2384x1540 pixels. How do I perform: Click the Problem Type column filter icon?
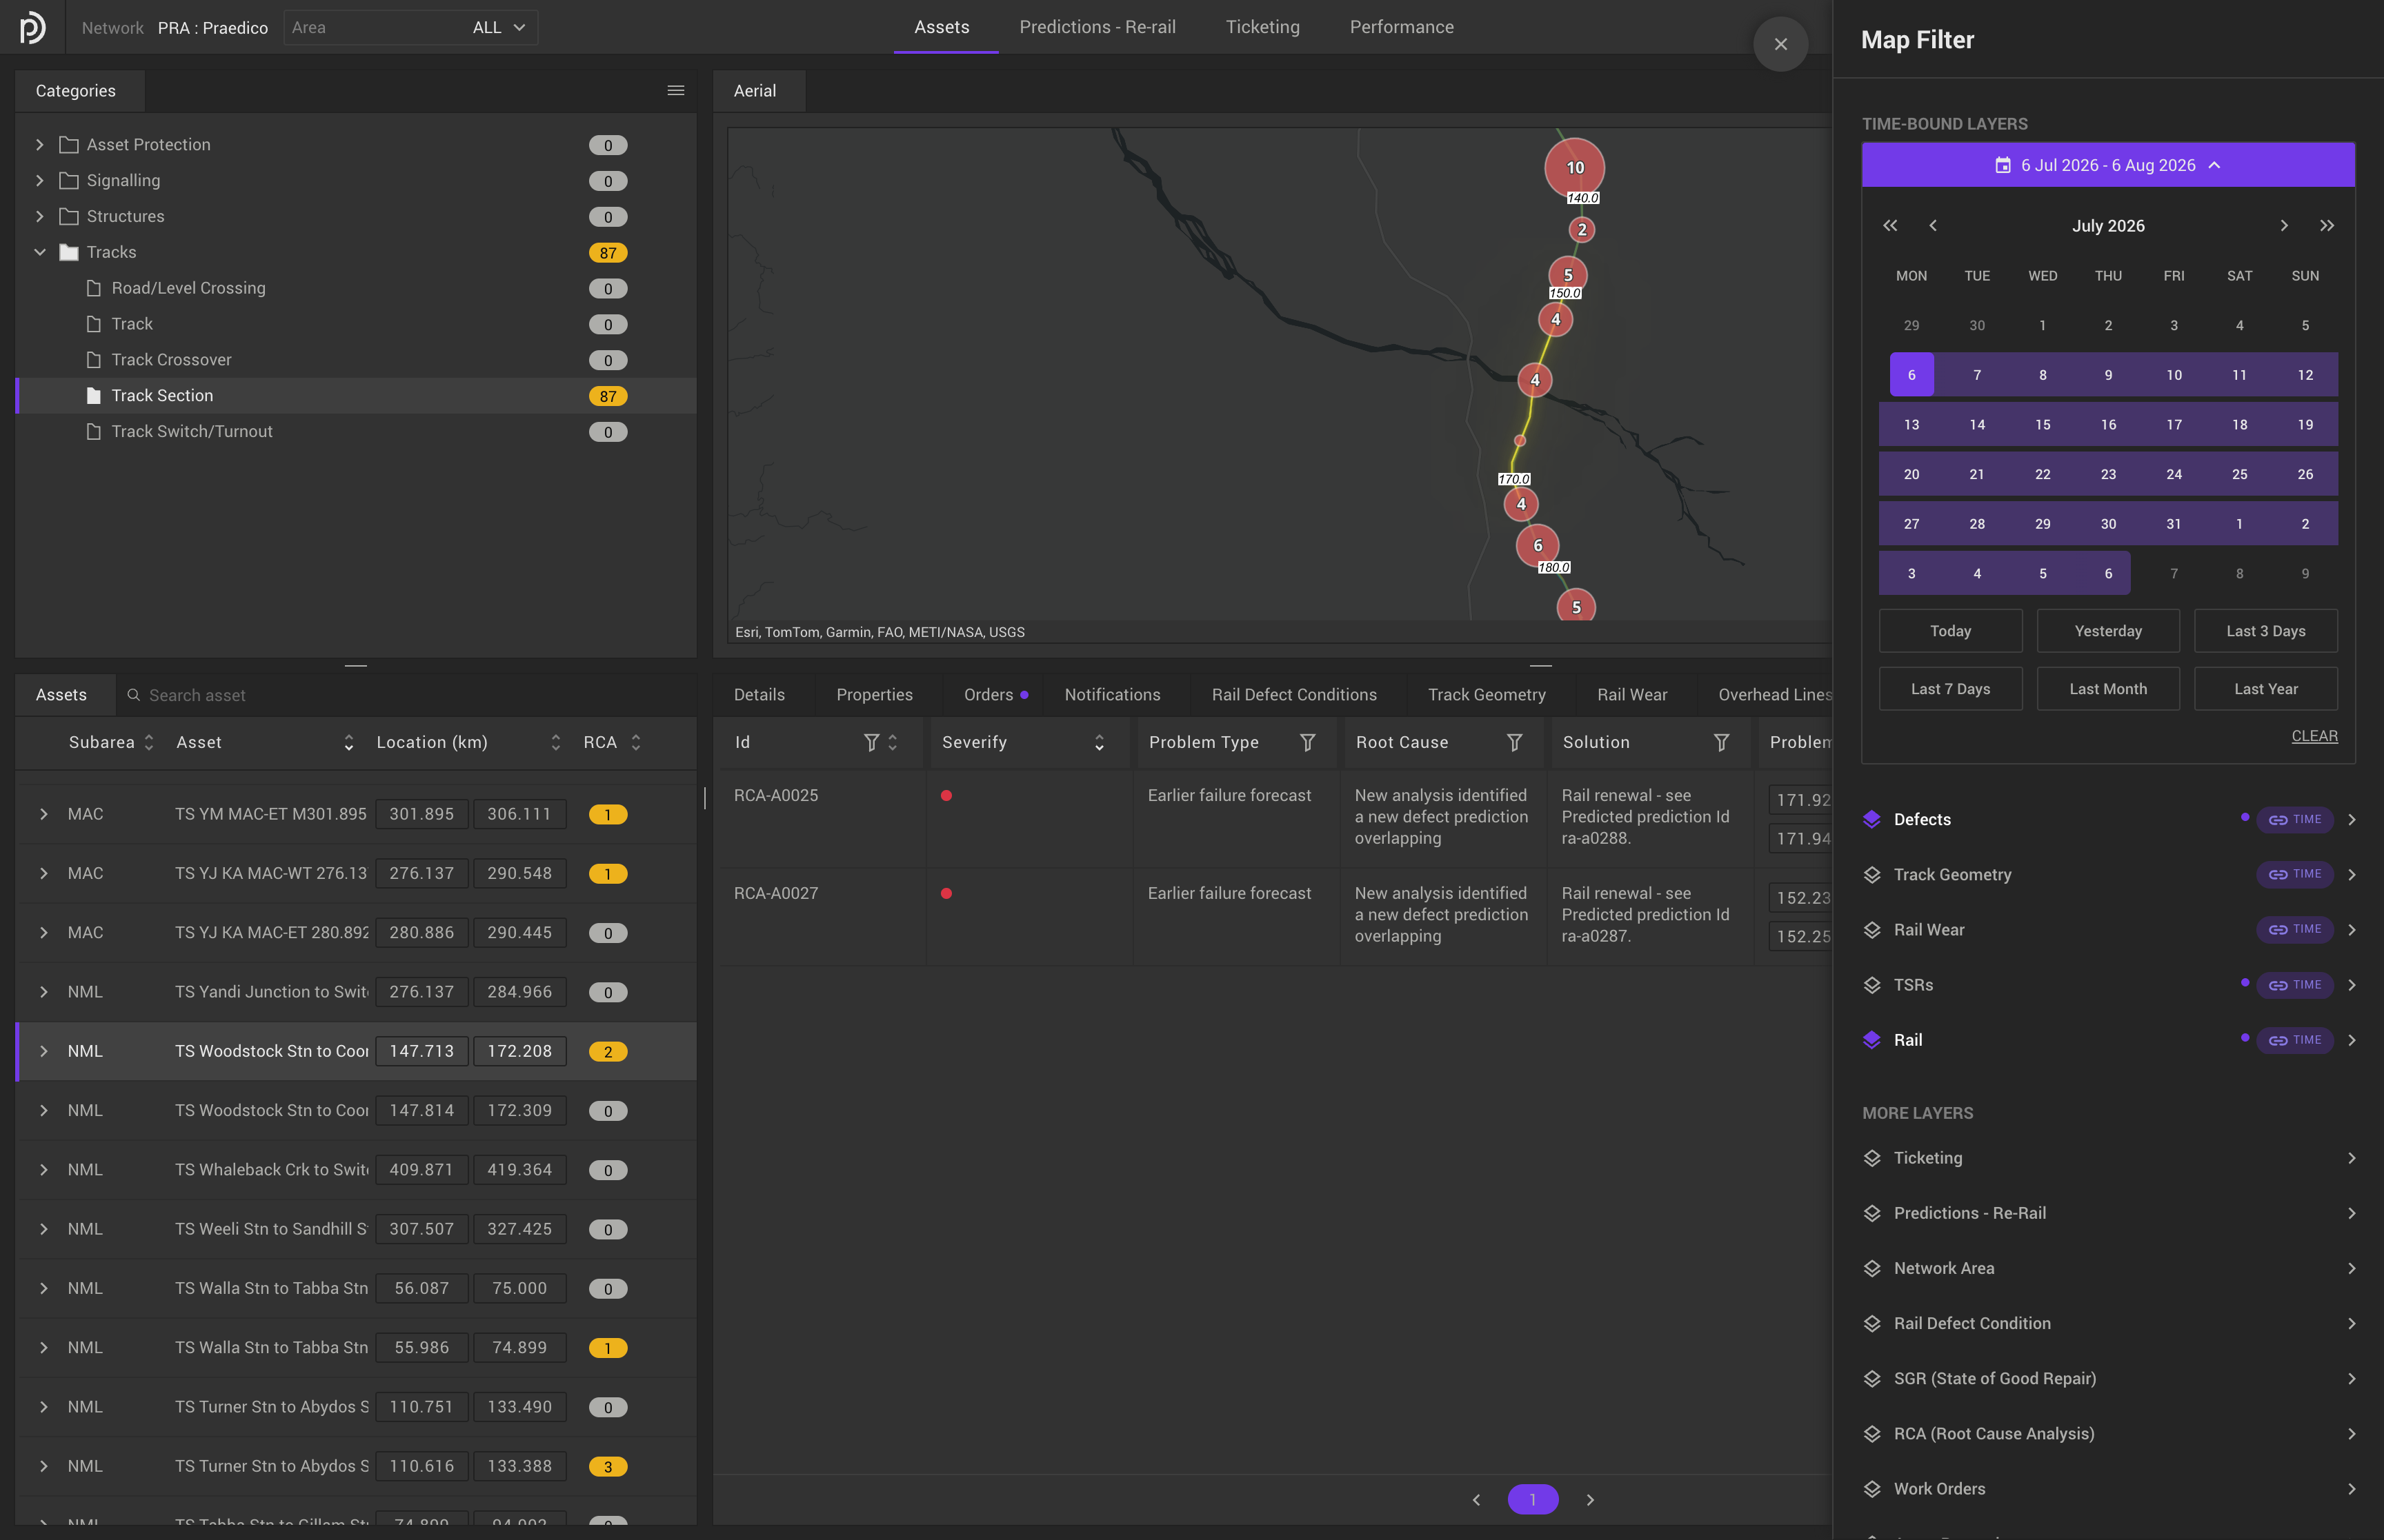pos(1308,742)
